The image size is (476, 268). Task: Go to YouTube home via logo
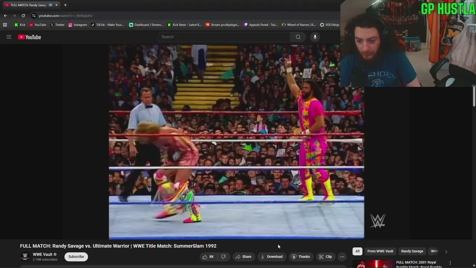29,37
